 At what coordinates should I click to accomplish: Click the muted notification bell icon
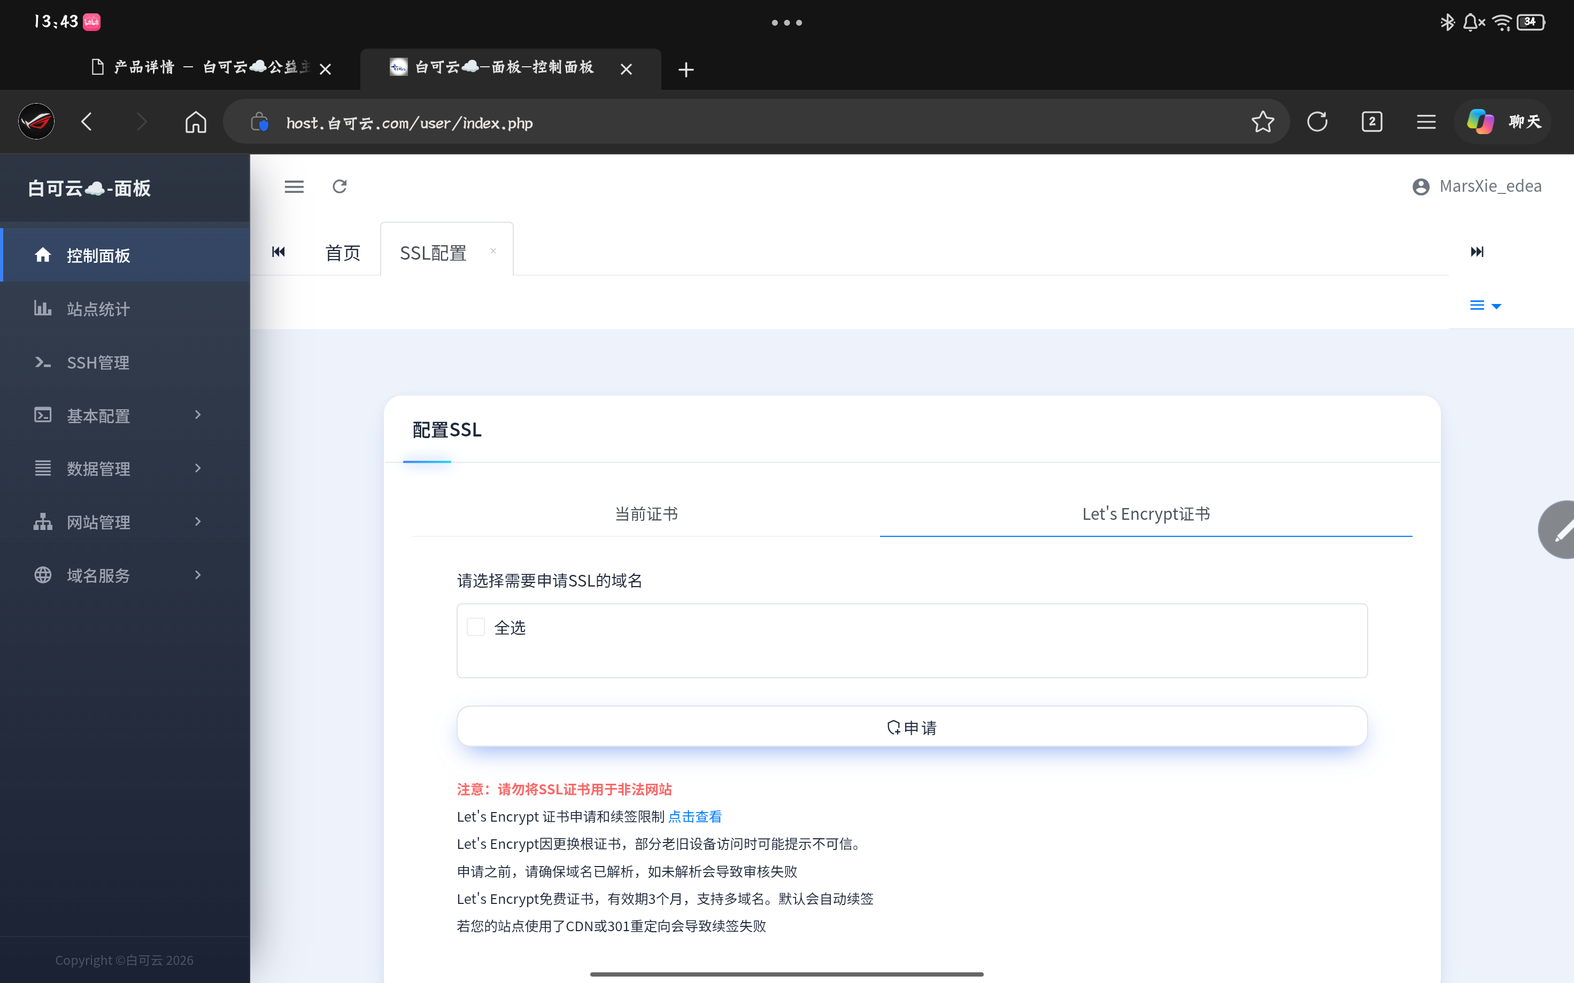(1474, 22)
